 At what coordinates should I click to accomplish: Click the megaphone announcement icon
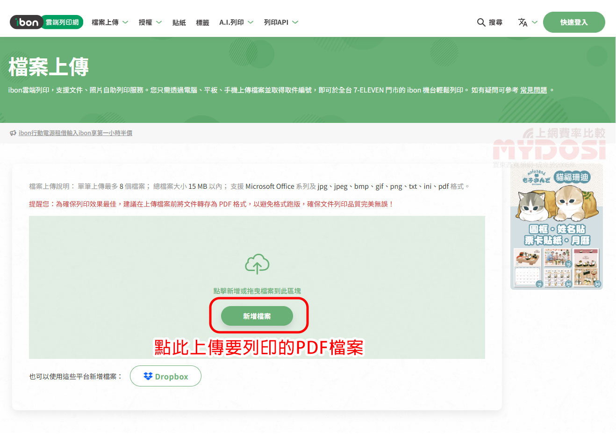coord(13,133)
